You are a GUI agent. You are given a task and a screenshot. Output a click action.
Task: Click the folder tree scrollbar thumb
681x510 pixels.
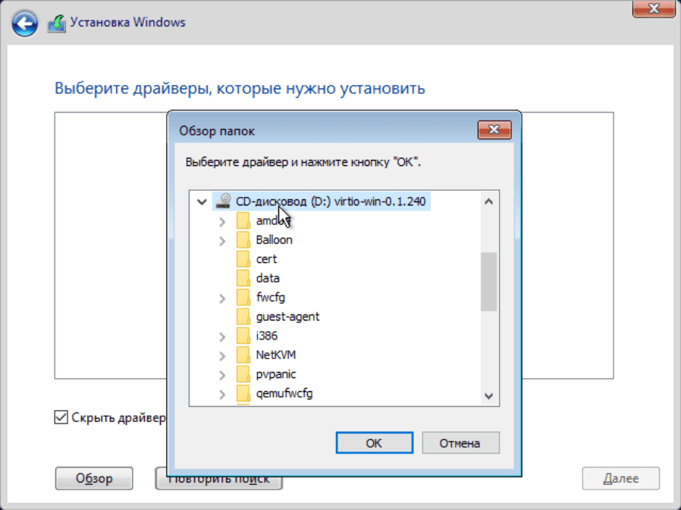488,282
